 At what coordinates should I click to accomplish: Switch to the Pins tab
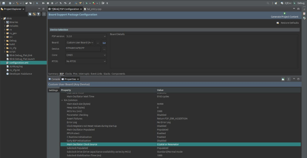click(75, 74)
